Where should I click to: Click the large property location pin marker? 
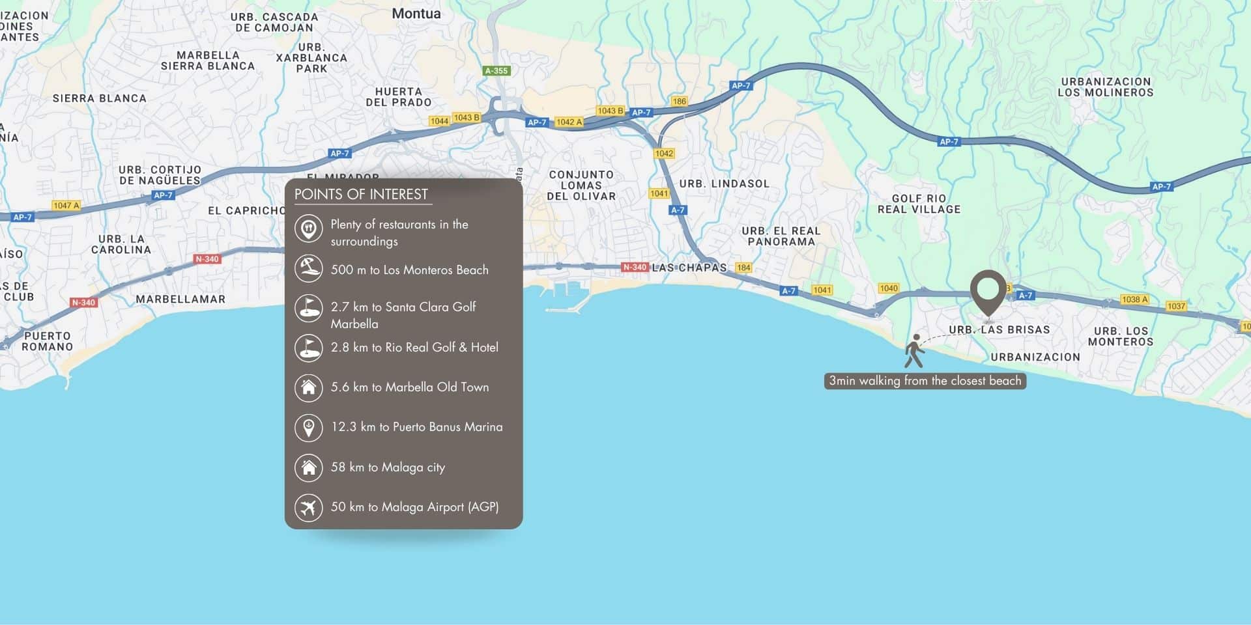point(988,292)
